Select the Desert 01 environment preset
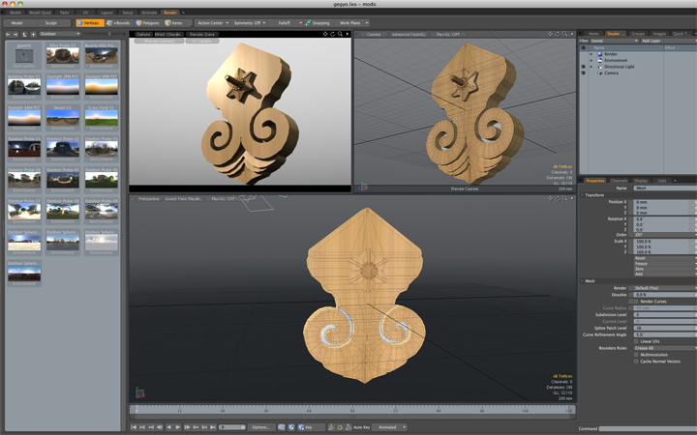The image size is (697, 435). (x=63, y=117)
